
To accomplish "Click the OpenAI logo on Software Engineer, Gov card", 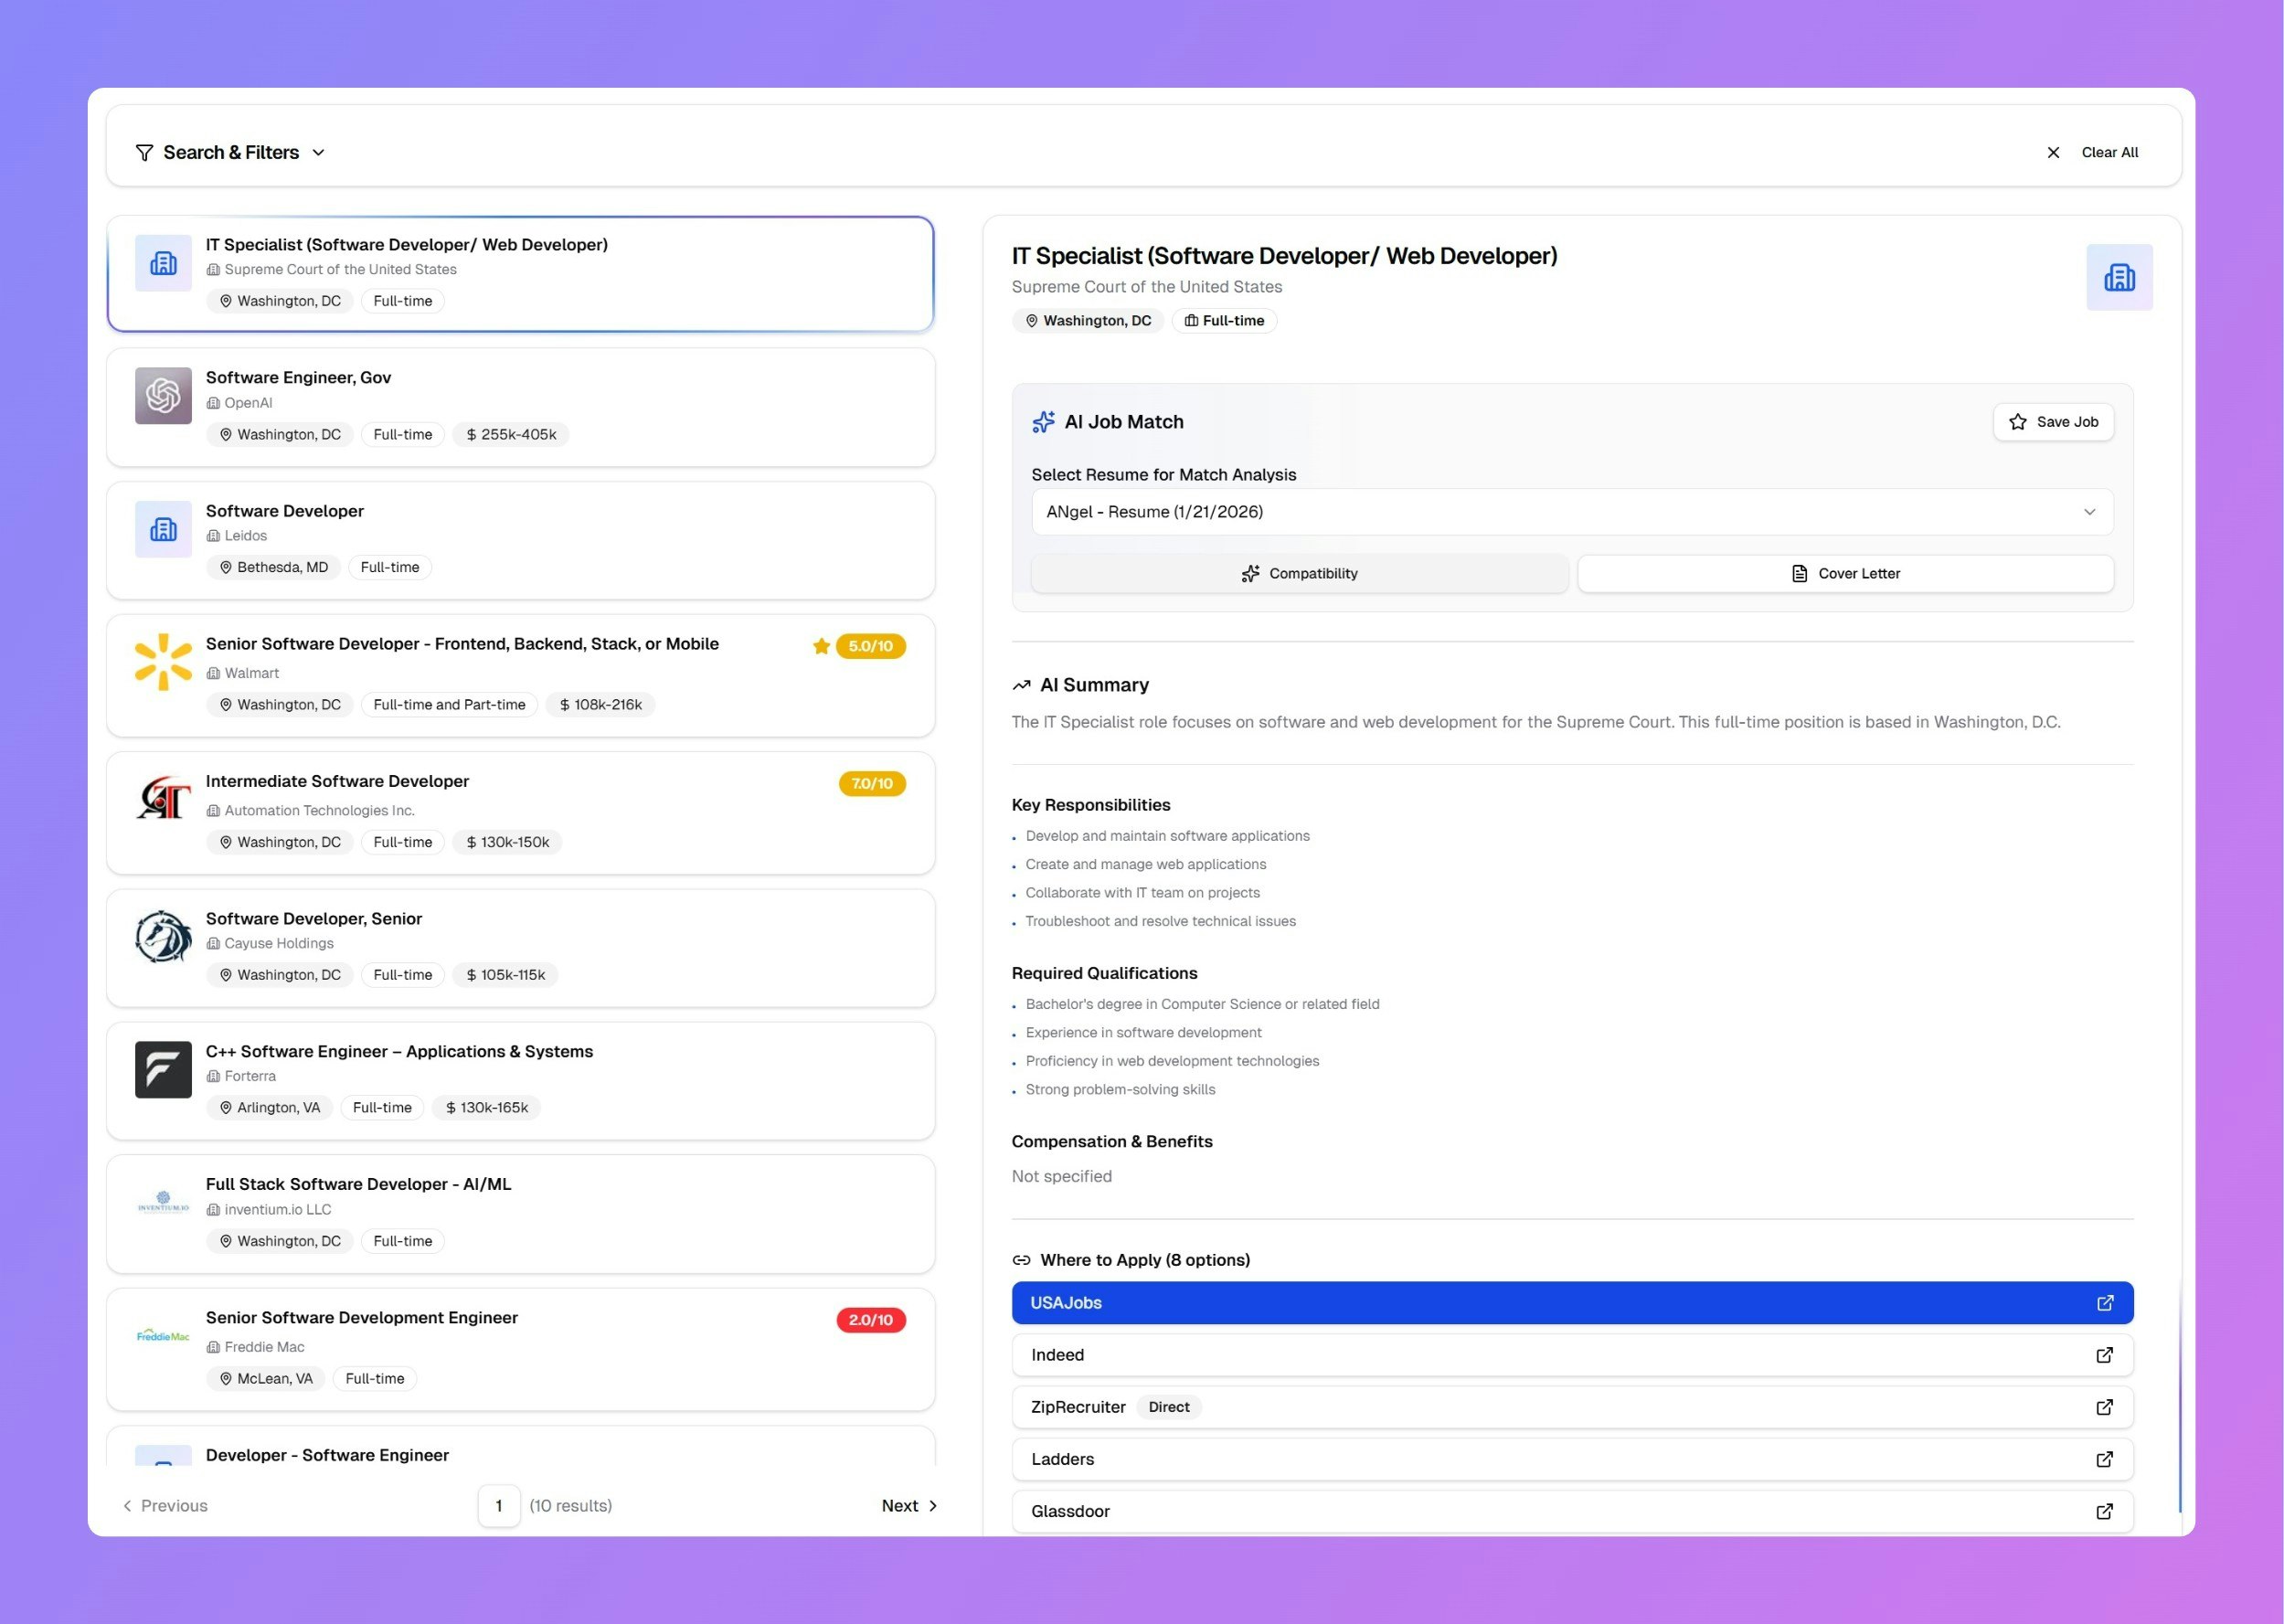I will 162,396.
